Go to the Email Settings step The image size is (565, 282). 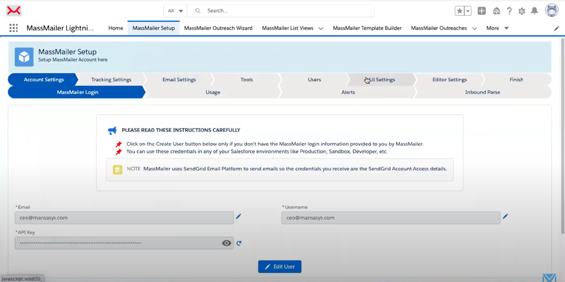[x=179, y=79]
